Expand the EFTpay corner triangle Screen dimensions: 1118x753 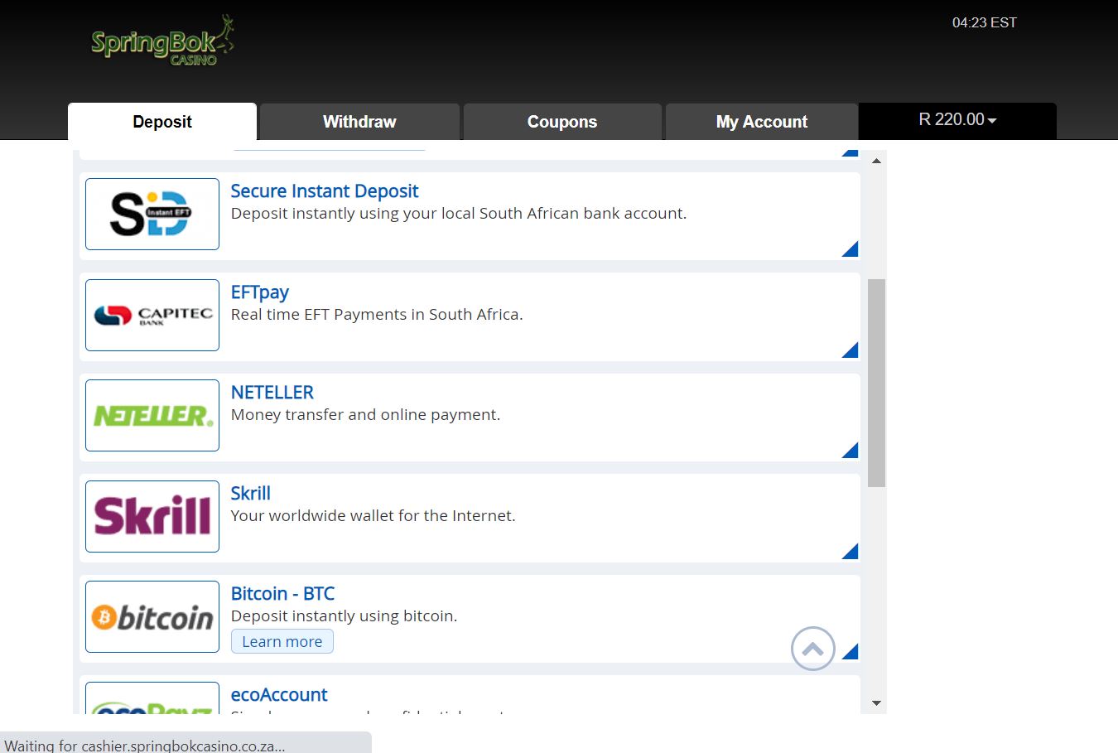[850, 350]
